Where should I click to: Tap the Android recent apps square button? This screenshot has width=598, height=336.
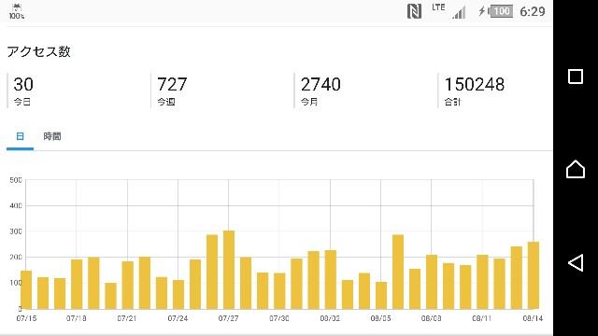pos(576,77)
